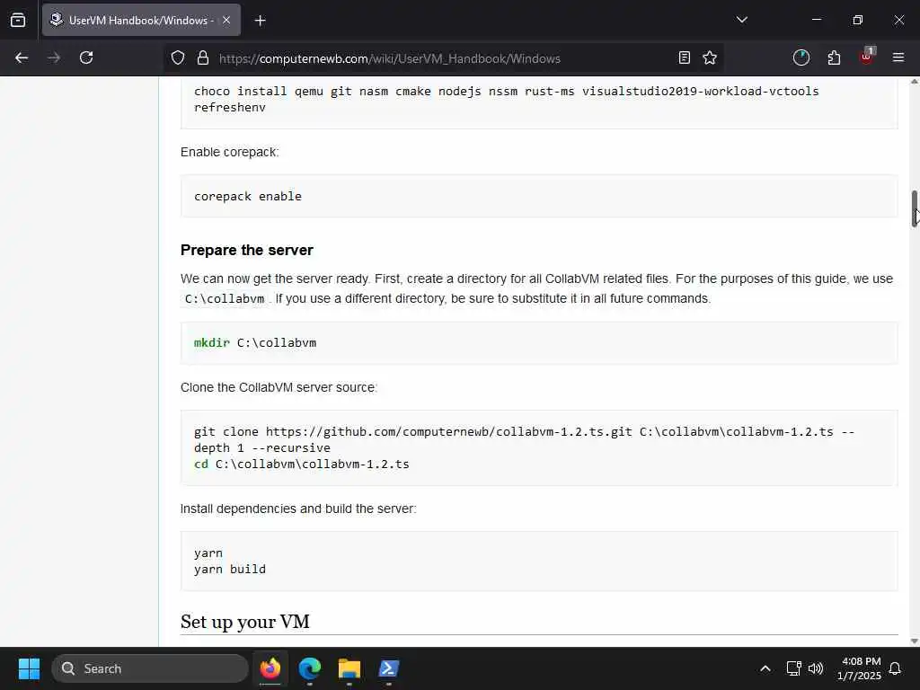This screenshot has height=690, width=920.
Task: Bookmark this page with star icon
Action: click(710, 57)
